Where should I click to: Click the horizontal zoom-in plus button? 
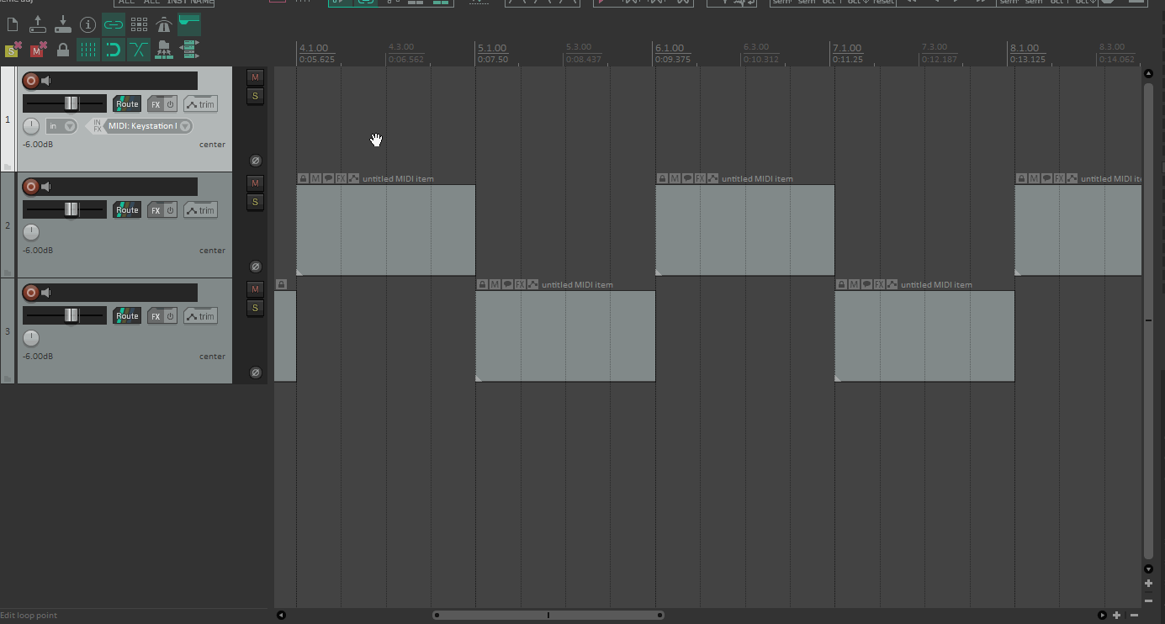coord(1117,616)
